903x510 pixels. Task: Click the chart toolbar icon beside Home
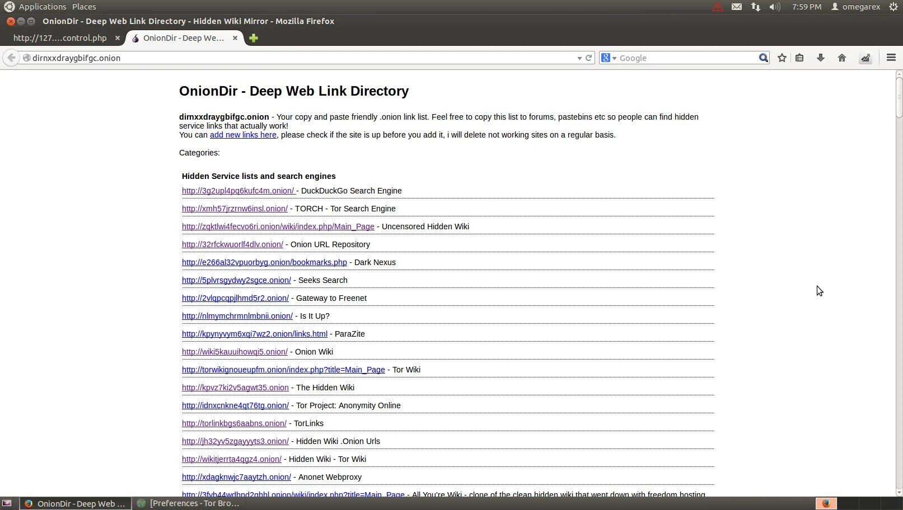tap(865, 58)
